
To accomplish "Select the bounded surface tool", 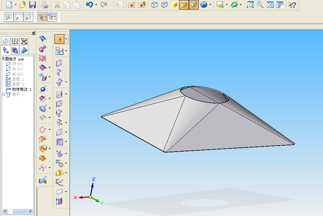I will (x=43, y=58).
